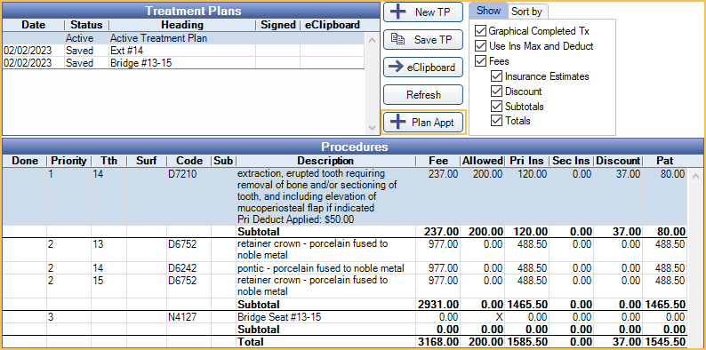Toggle the Totals checkbox
The image size is (706, 350).
coord(497,121)
